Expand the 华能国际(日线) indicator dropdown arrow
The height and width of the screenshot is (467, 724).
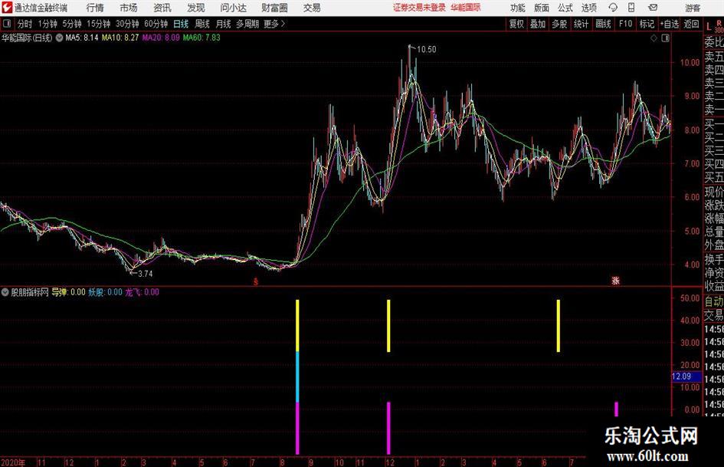click(60, 38)
